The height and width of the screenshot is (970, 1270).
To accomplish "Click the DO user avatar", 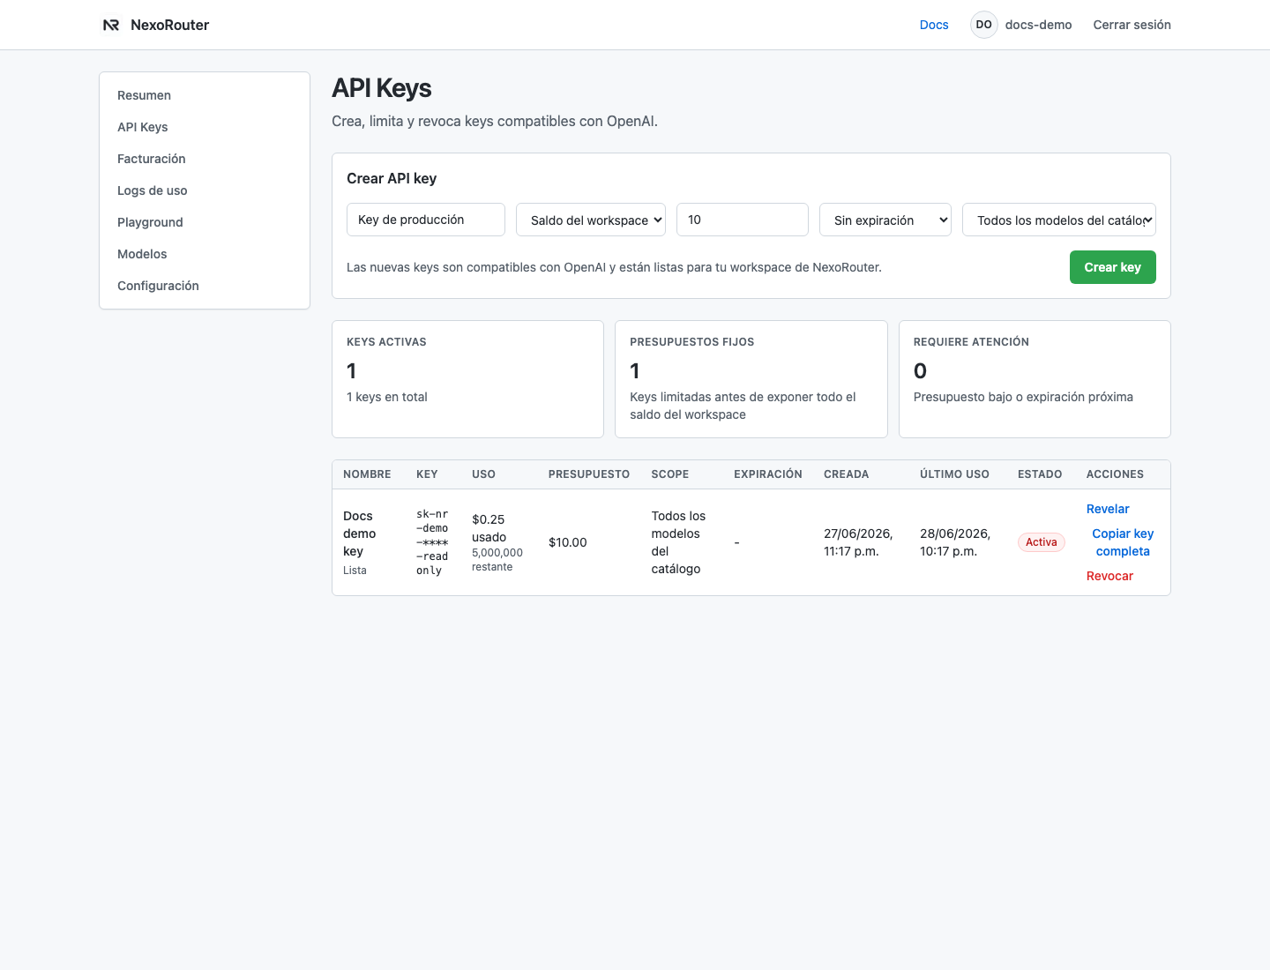I will pyautogui.click(x=984, y=25).
